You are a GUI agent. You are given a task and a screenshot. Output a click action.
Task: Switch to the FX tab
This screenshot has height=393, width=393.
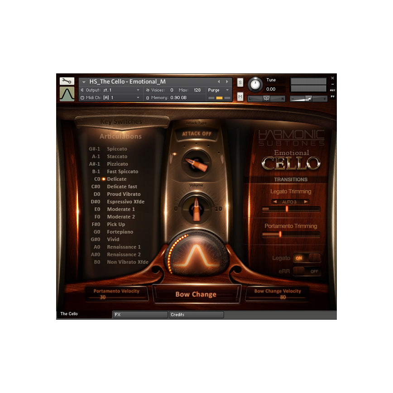139,314
